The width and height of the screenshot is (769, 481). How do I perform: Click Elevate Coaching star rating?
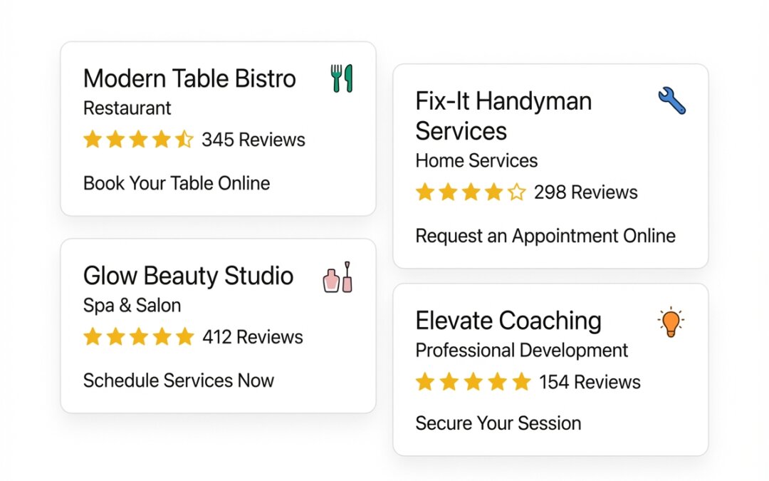point(473,382)
